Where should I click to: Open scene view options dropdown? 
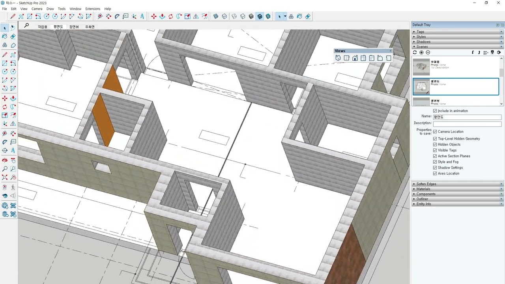(x=486, y=52)
